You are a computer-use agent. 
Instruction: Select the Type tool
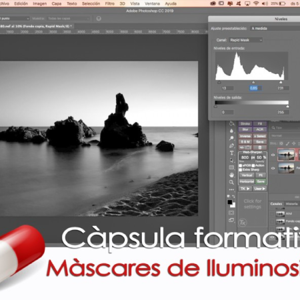tap(231, 153)
